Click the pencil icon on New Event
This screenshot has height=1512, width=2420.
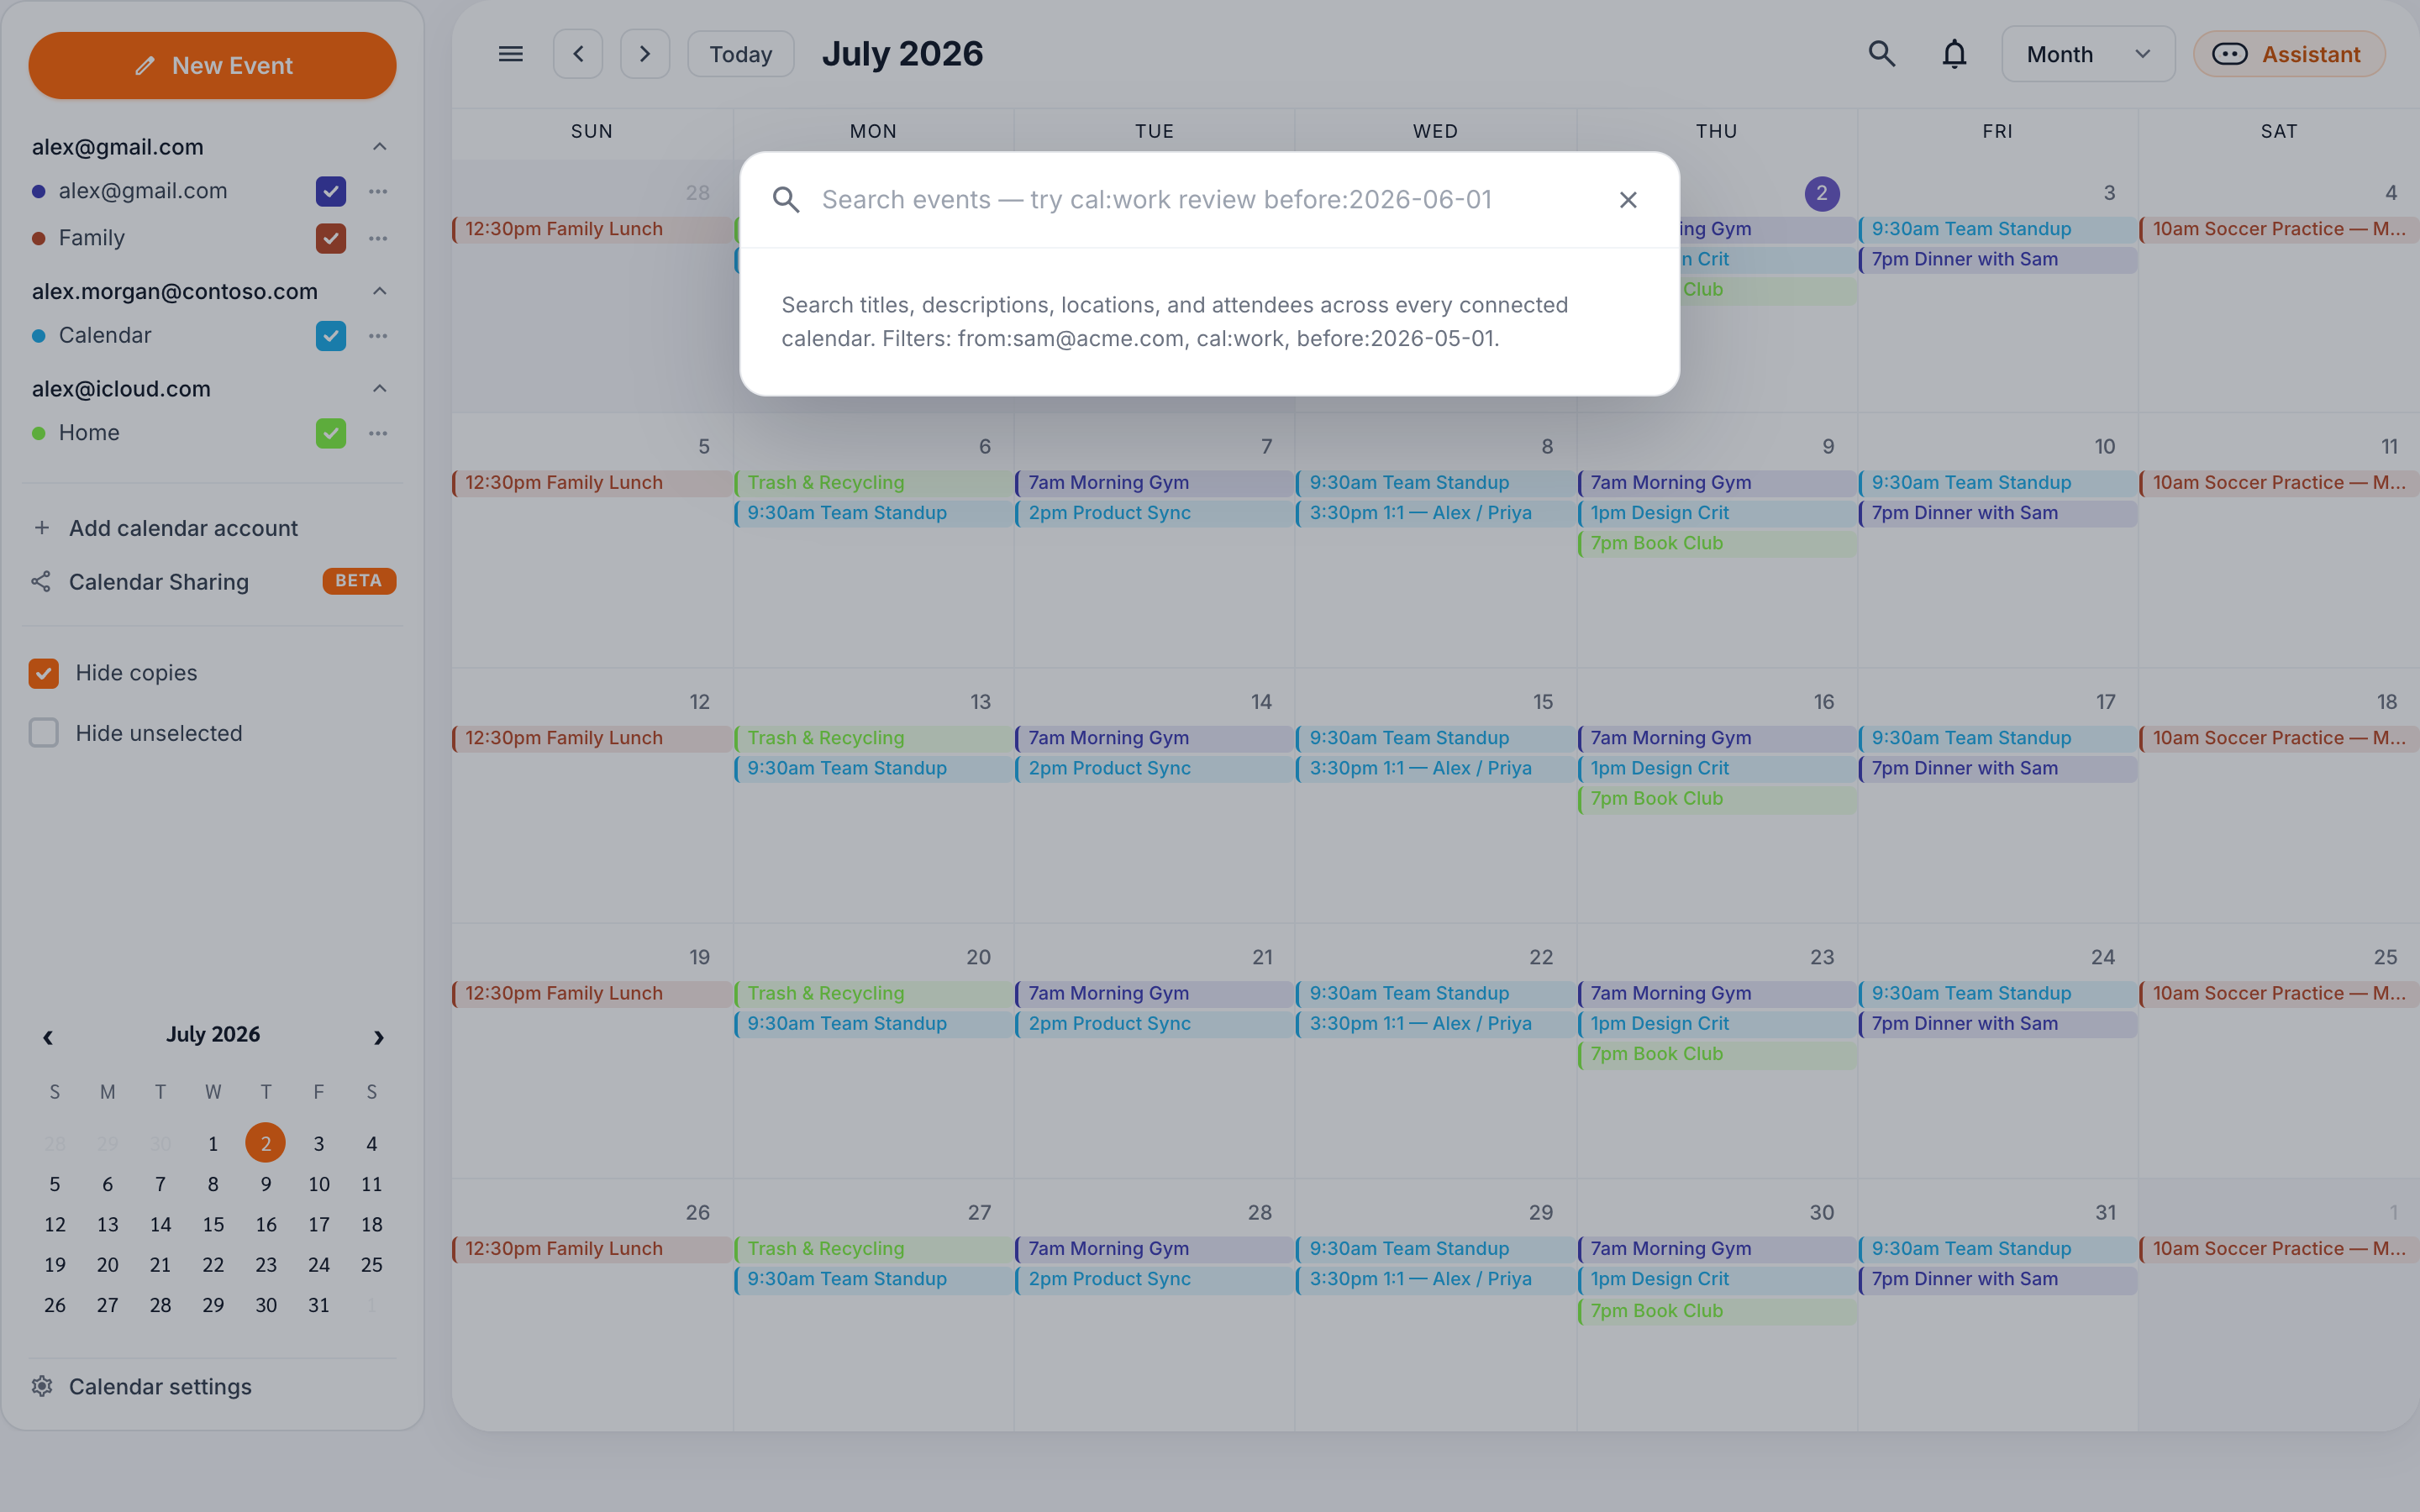145,66
